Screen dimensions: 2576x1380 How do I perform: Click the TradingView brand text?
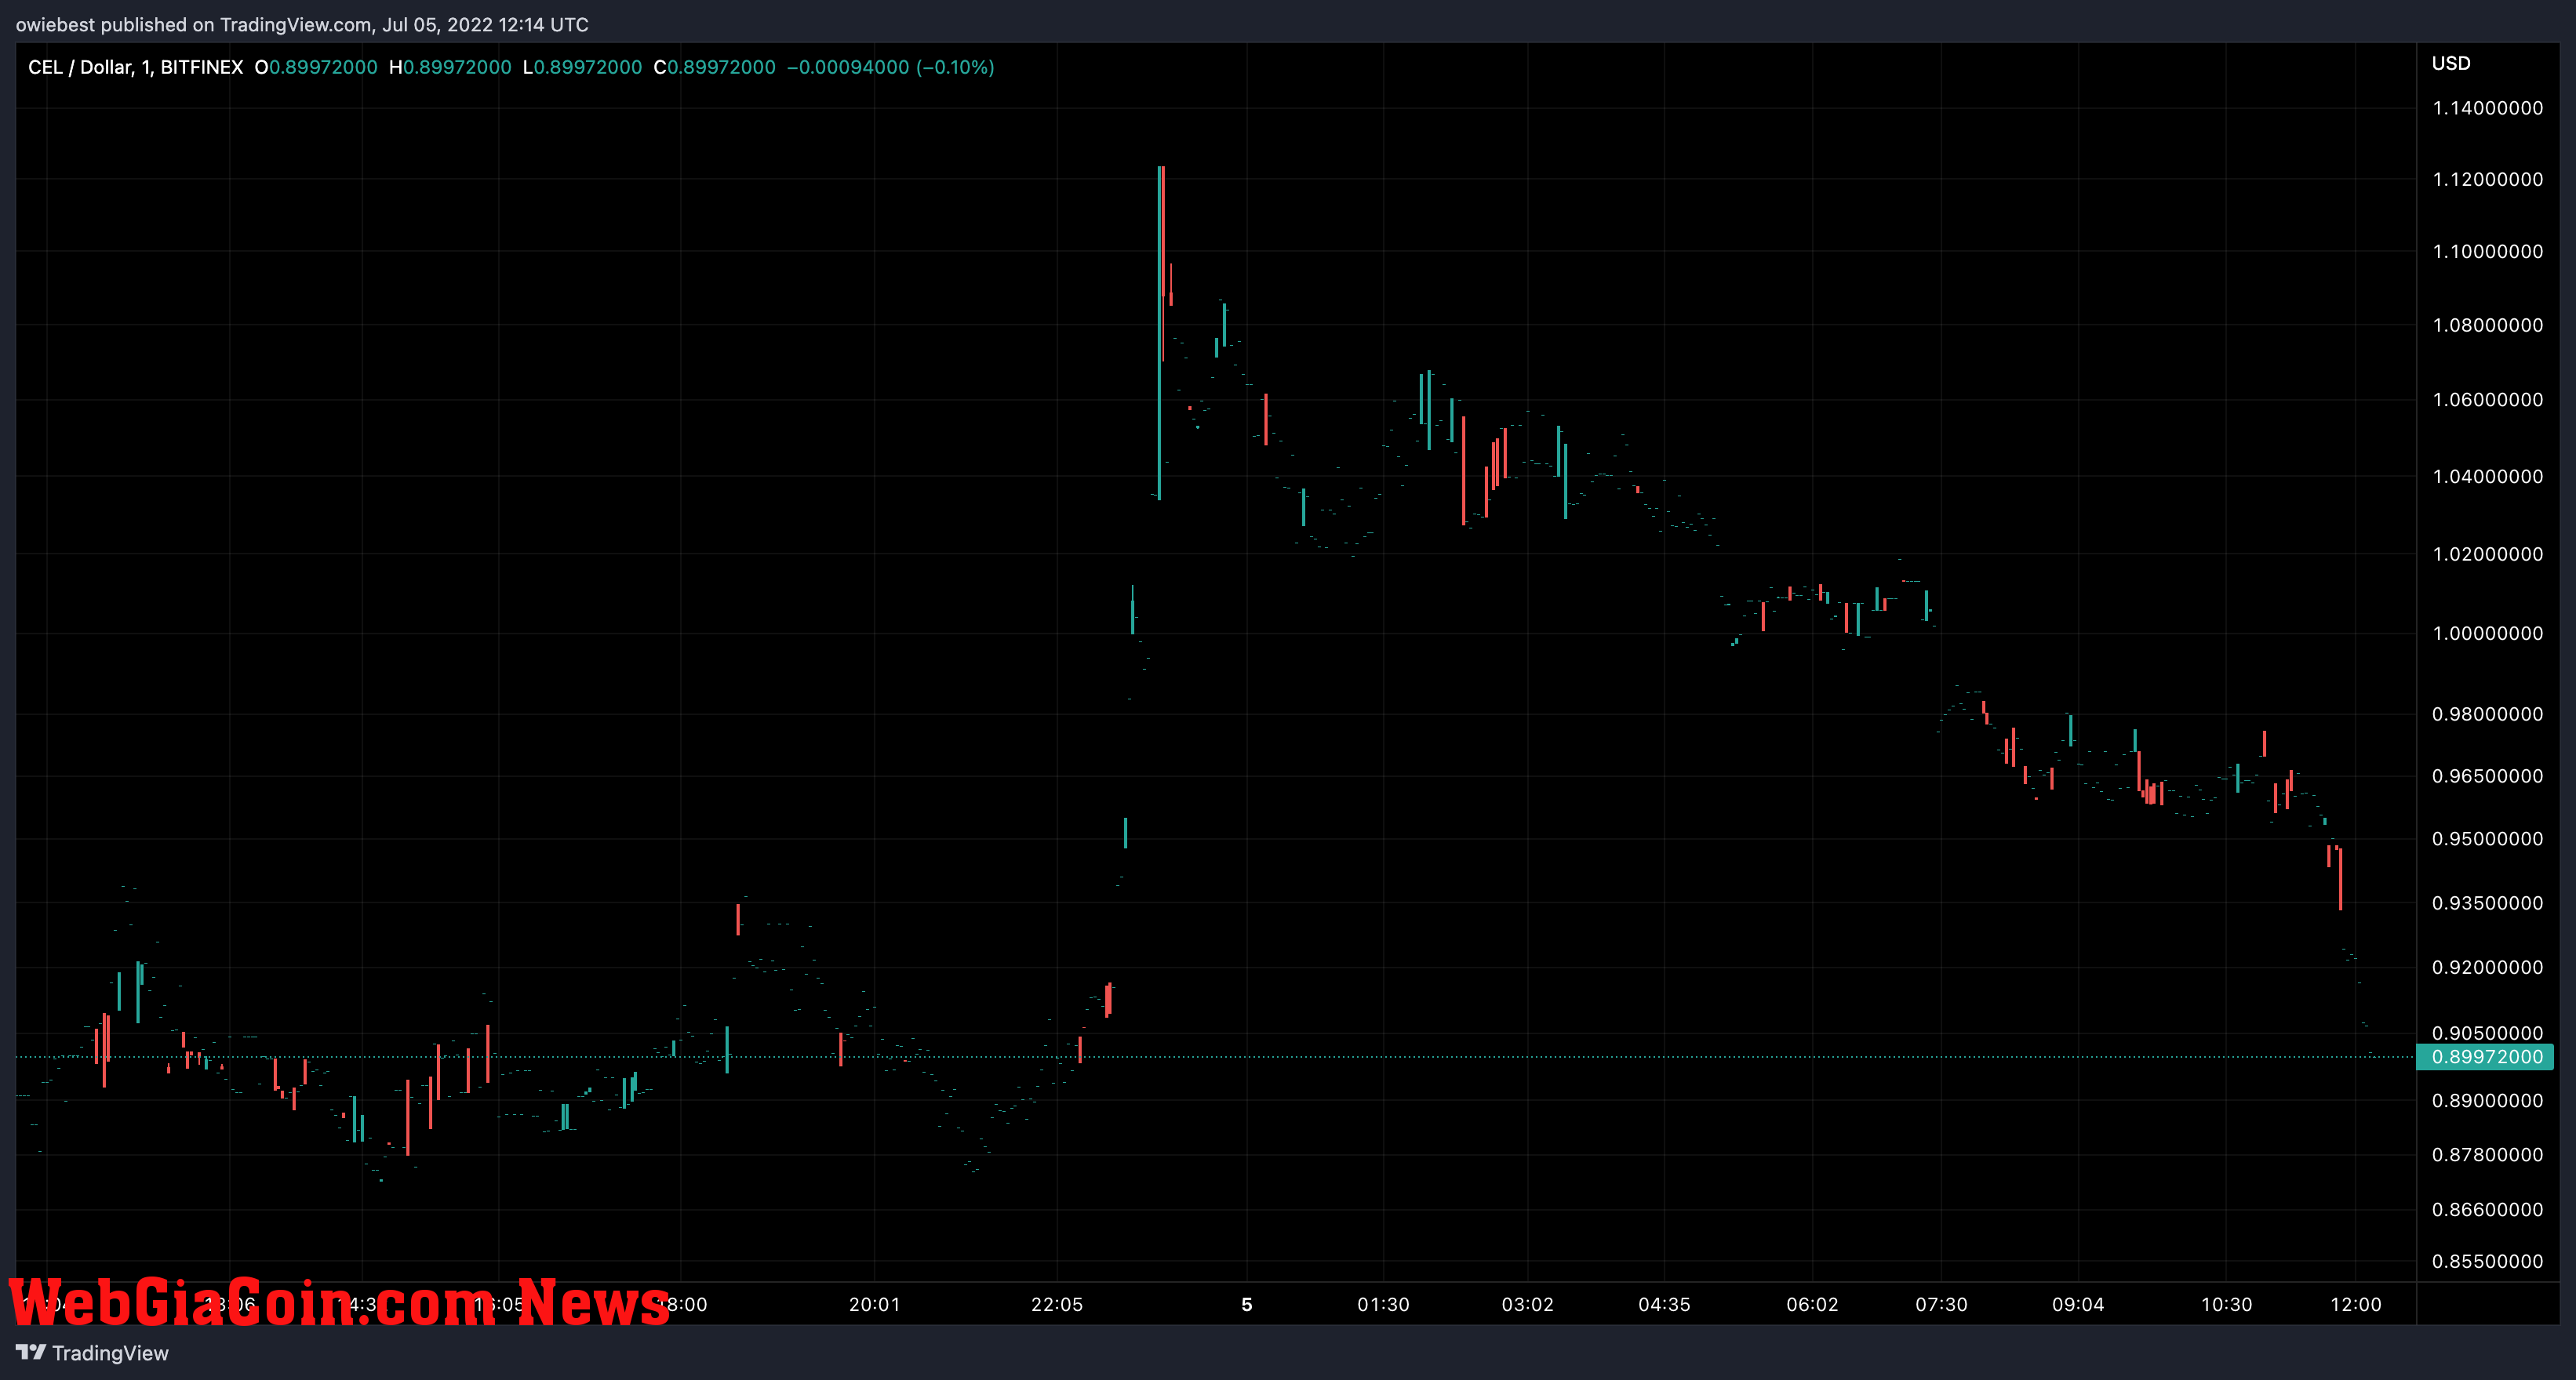pyautogui.click(x=110, y=1353)
